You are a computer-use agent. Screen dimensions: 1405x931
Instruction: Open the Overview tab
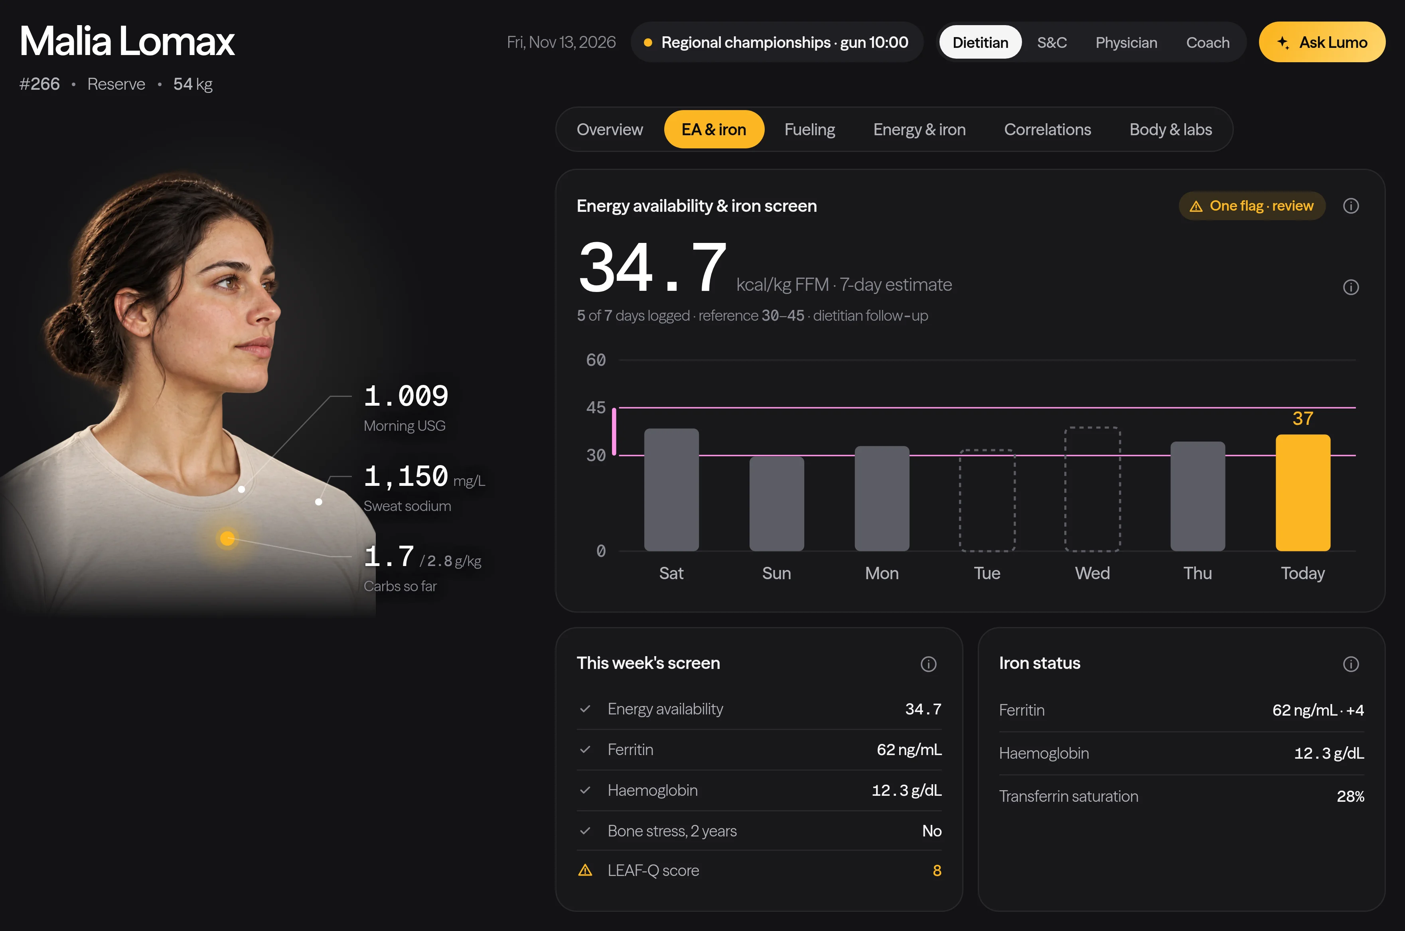tap(609, 129)
